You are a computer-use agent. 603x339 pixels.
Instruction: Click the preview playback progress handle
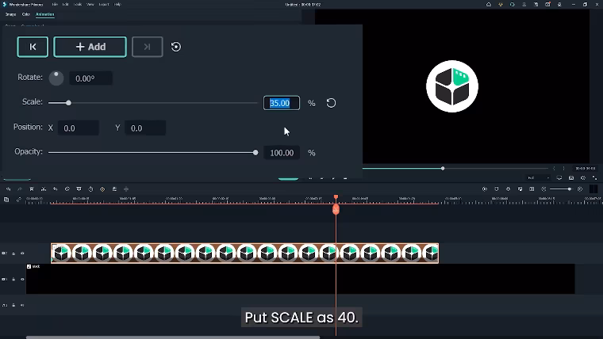click(x=443, y=168)
